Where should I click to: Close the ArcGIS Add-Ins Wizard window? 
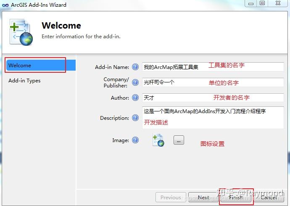tap(278, 3)
